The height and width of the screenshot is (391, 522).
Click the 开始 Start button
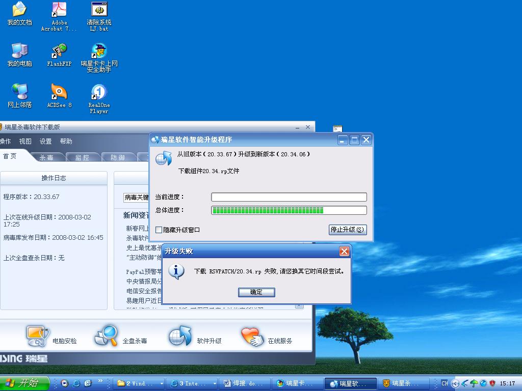[24, 383]
